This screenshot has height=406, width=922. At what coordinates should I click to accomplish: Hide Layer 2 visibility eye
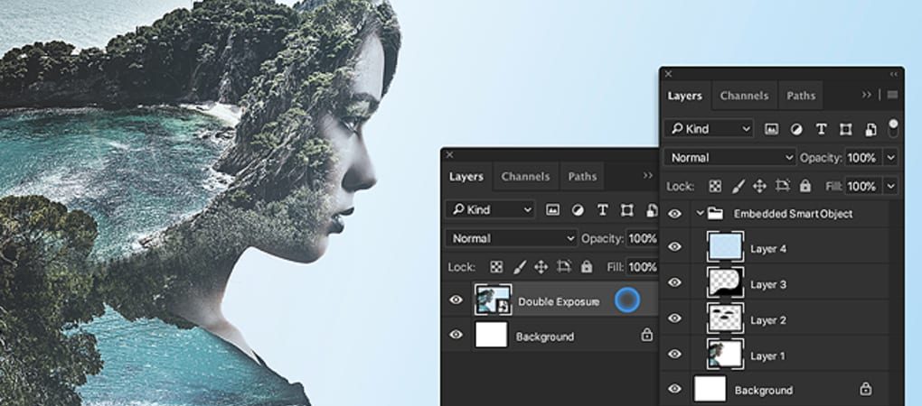tap(674, 318)
